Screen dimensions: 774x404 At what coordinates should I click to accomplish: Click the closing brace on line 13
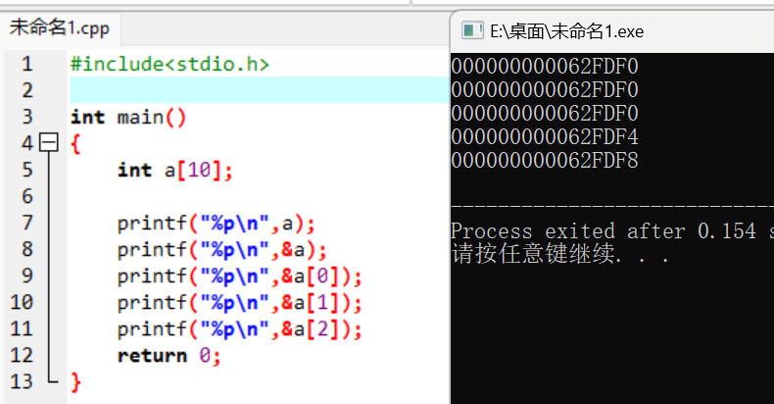(x=75, y=382)
